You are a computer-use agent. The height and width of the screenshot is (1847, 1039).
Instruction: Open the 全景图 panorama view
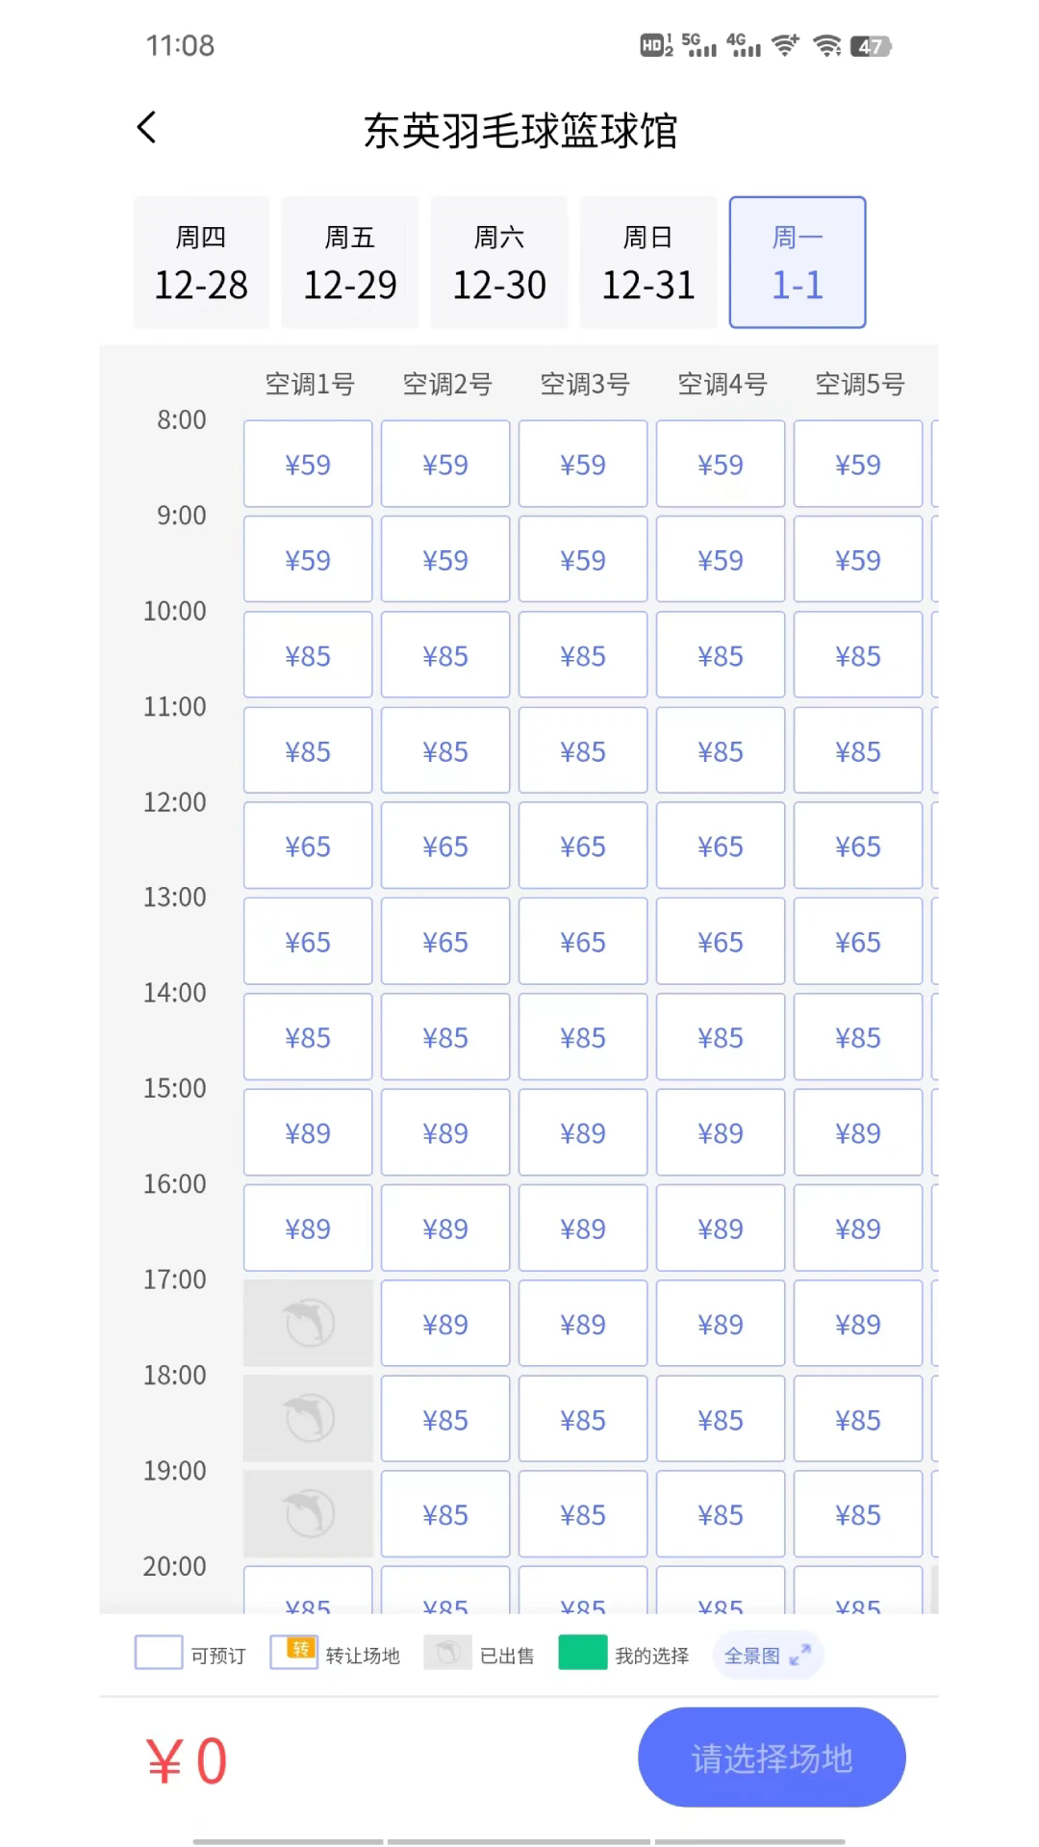click(x=767, y=1656)
